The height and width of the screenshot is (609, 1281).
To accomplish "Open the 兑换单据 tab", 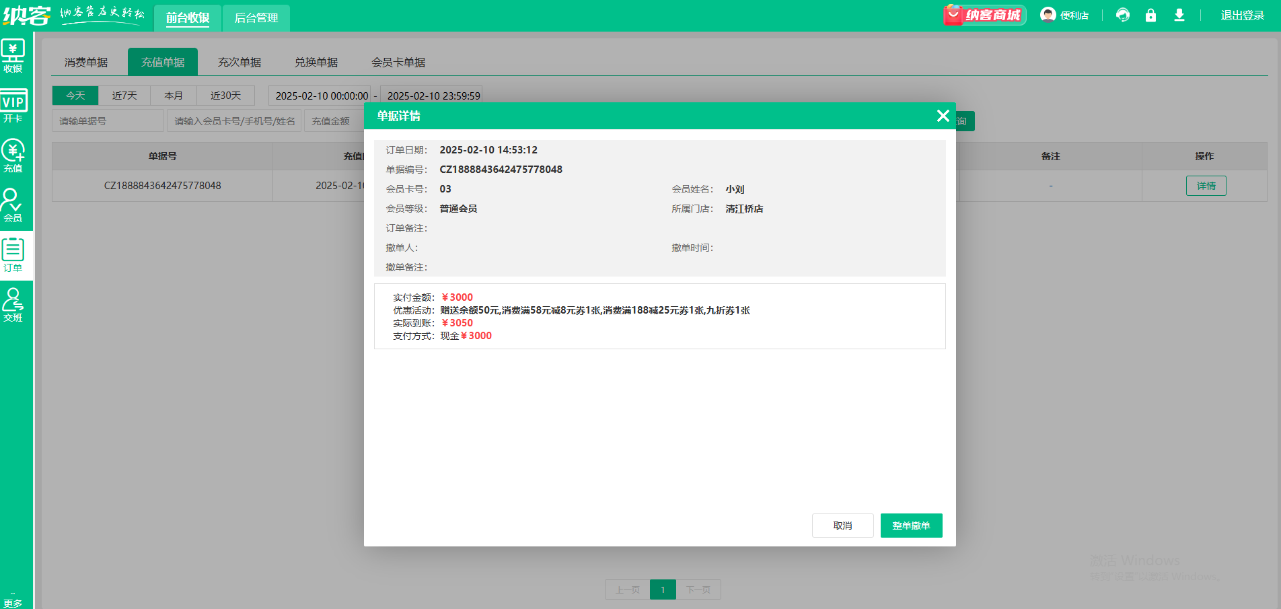I will point(316,62).
